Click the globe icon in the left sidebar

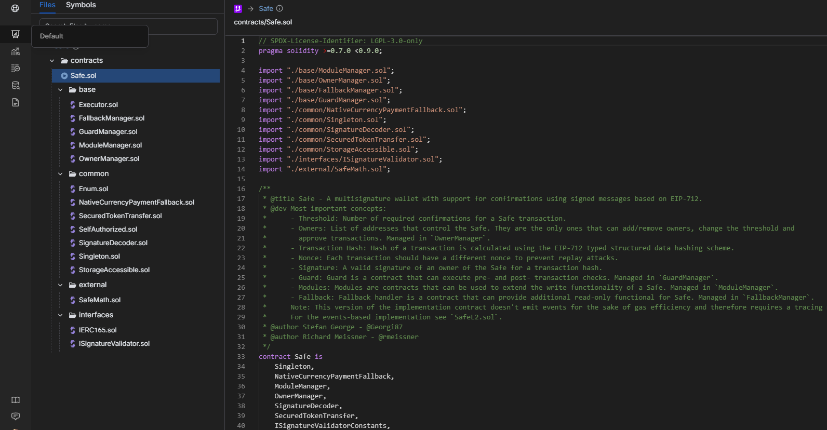tap(15, 8)
